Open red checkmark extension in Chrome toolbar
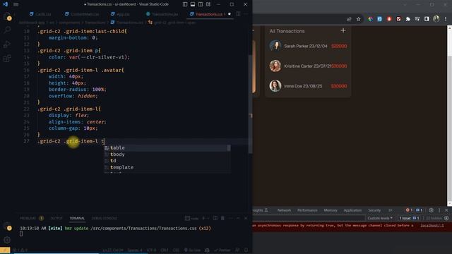Viewport: 452px width, 254px height. 398,19
